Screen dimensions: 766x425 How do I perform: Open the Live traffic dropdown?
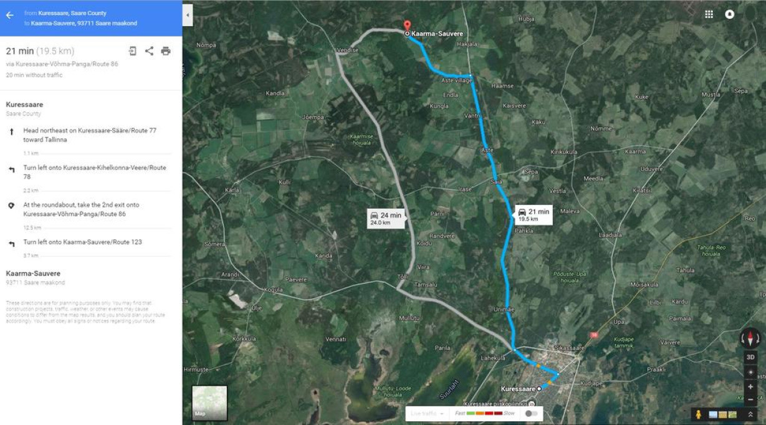coord(426,413)
